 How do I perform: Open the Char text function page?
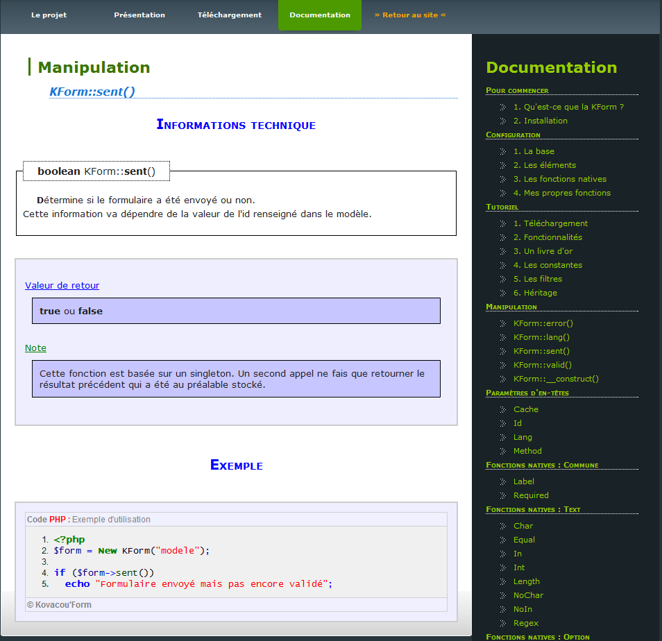pyautogui.click(x=523, y=527)
